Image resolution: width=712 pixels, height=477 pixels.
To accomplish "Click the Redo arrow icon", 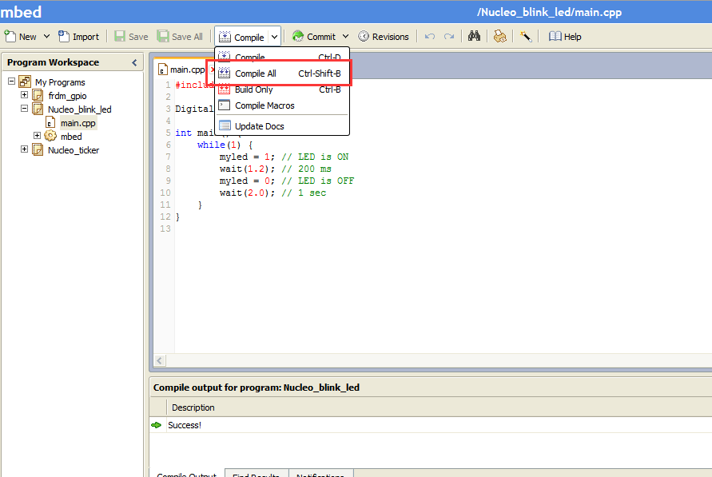I will click(449, 37).
